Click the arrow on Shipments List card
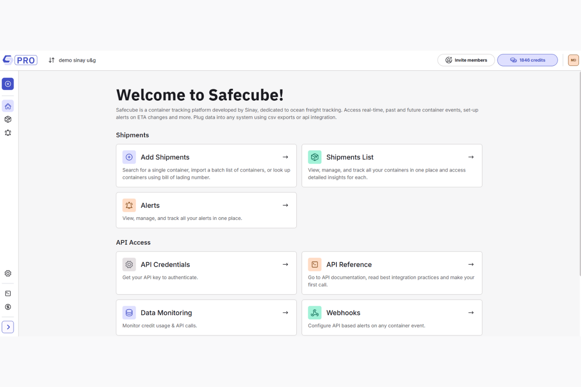The width and height of the screenshot is (581, 387). pos(471,157)
